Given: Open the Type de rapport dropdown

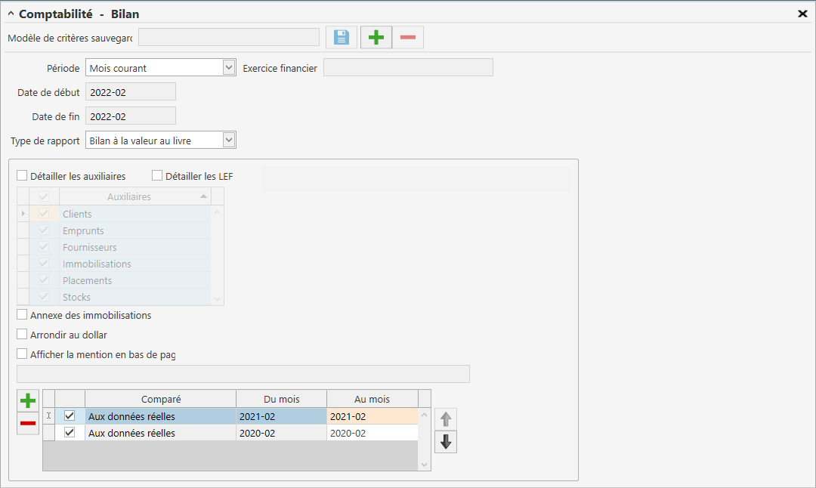Looking at the screenshot, I should coord(229,140).
